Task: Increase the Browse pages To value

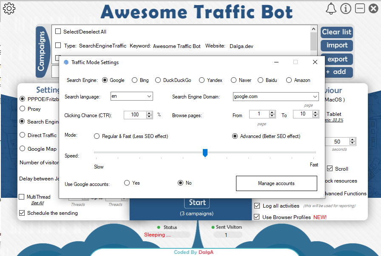Action: (316, 113)
